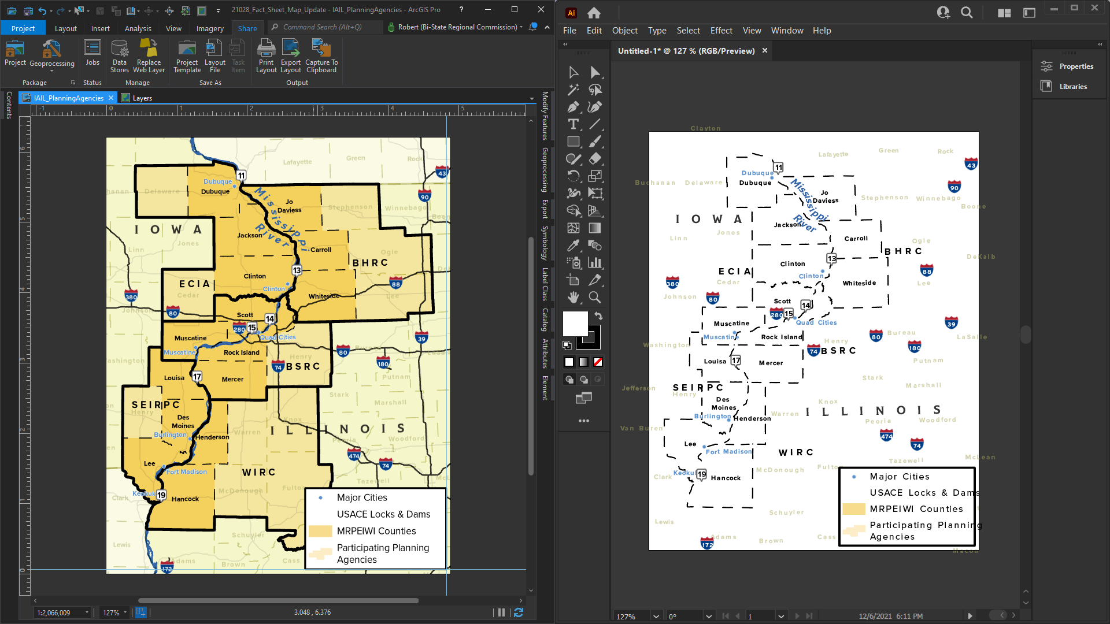Select the Pen tool in Illustrator
The width and height of the screenshot is (1110, 624).
pyautogui.click(x=573, y=107)
